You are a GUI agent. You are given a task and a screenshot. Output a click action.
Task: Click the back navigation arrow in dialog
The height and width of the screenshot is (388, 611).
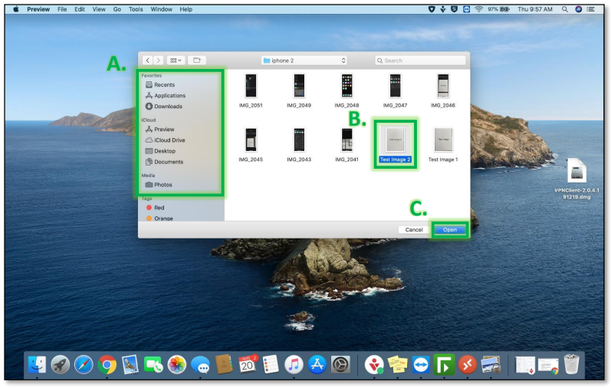point(148,60)
